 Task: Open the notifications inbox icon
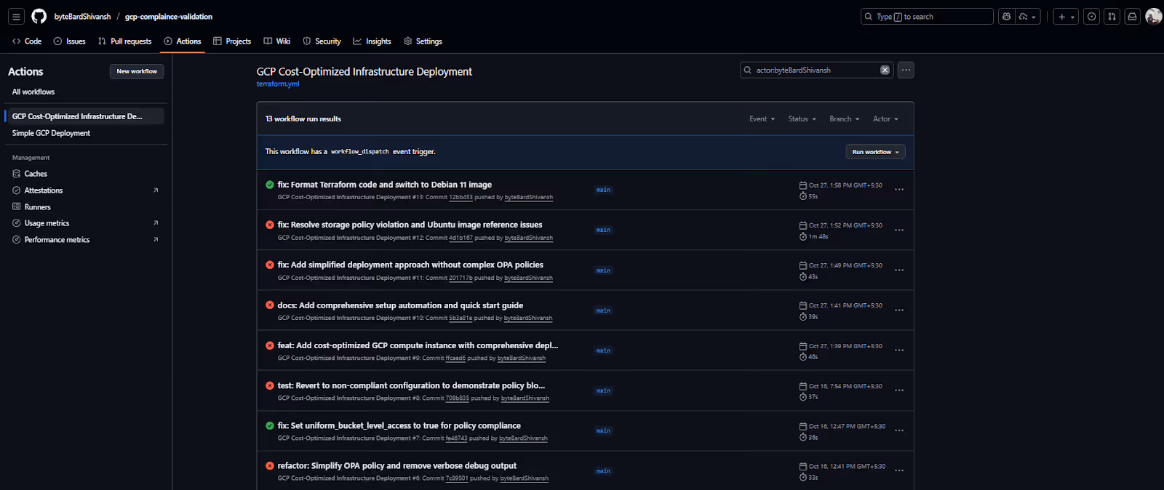click(x=1132, y=17)
